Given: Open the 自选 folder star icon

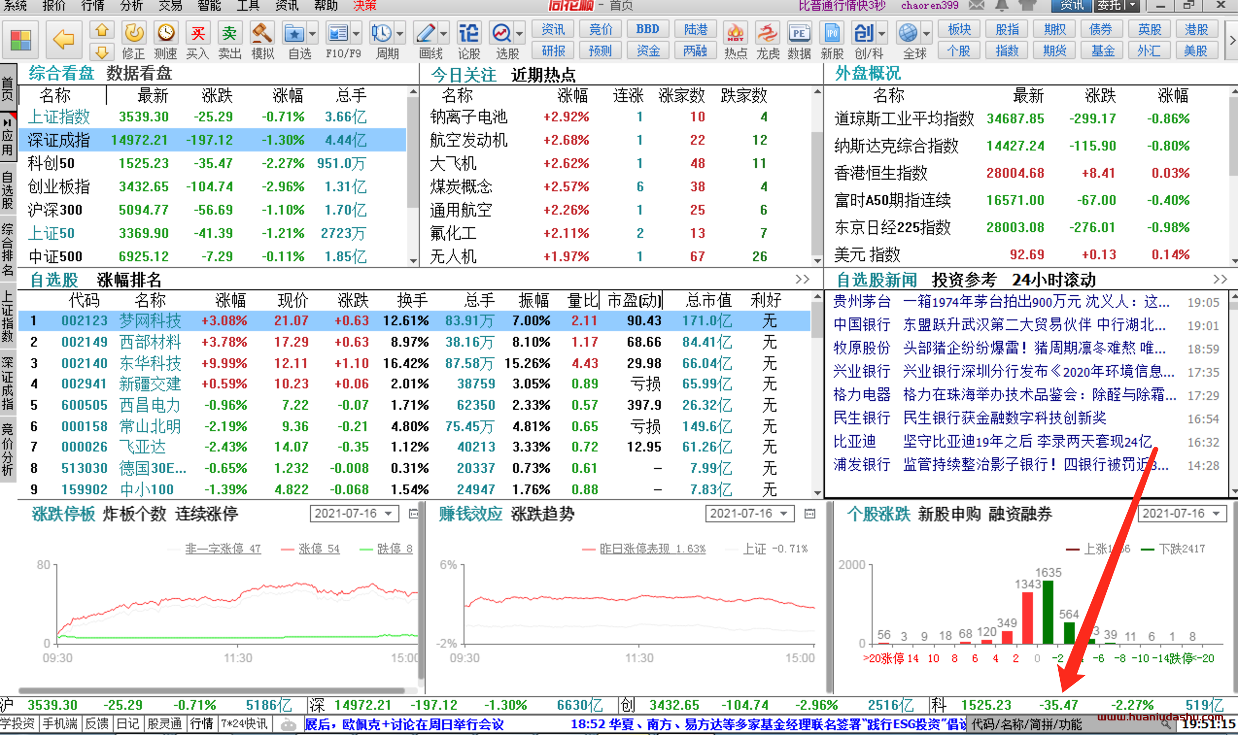Looking at the screenshot, I should tap(295, 33).
